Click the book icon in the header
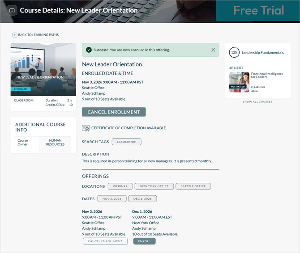The height and width of the screenshot is (253, 300). coord(12,10)
